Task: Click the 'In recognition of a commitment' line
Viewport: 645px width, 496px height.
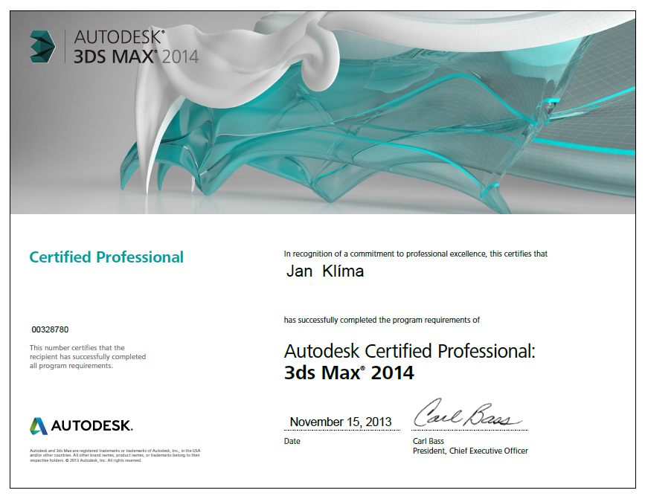Action: point(415,254)
